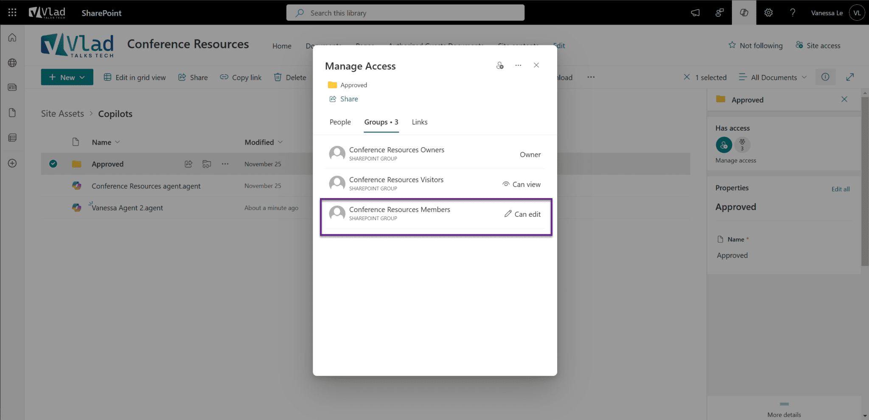Click the Create plus icon in the sidebar

pos(12,163)
